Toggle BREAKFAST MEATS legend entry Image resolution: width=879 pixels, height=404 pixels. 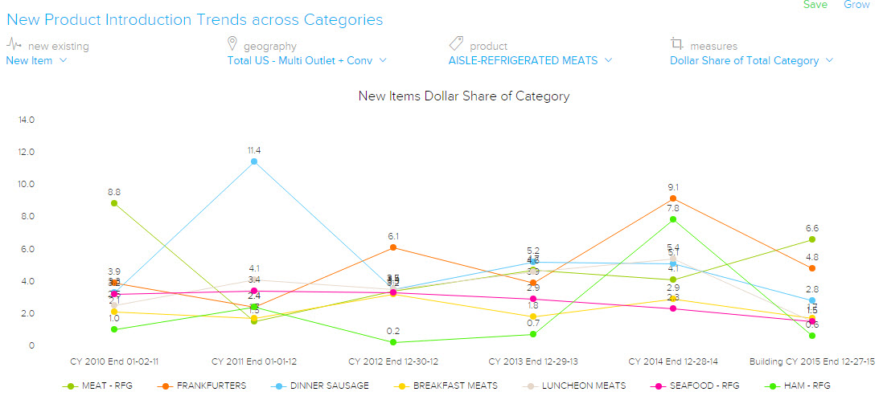(x=448, y=386)
